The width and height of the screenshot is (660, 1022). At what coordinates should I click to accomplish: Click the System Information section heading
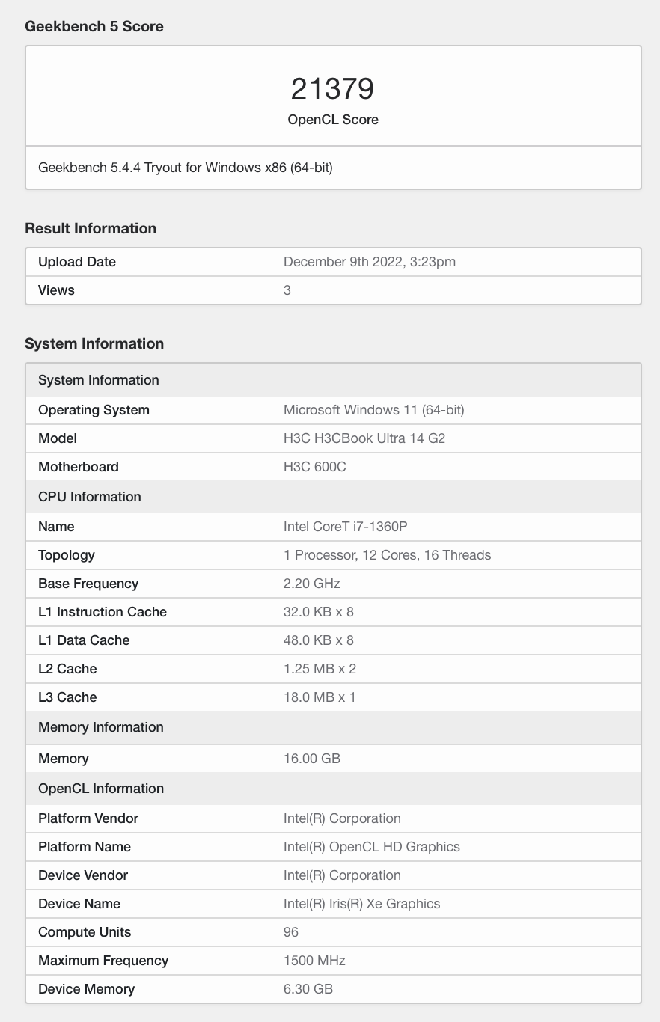click(94, 343)
